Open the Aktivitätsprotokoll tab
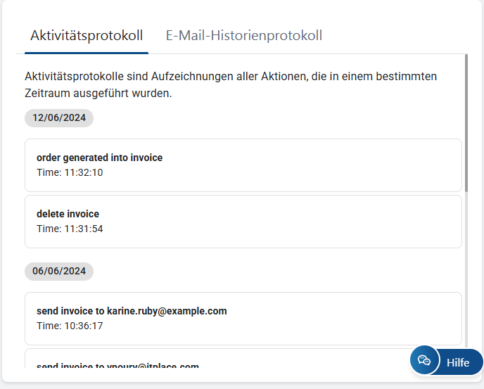This screenshot has width=484, height=389. pos(87,35)
